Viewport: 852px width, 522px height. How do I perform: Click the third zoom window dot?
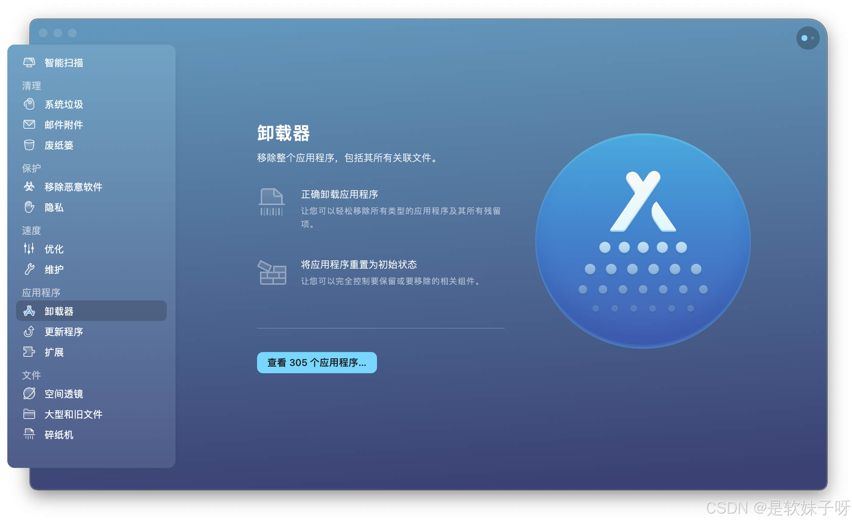[72, 33]
